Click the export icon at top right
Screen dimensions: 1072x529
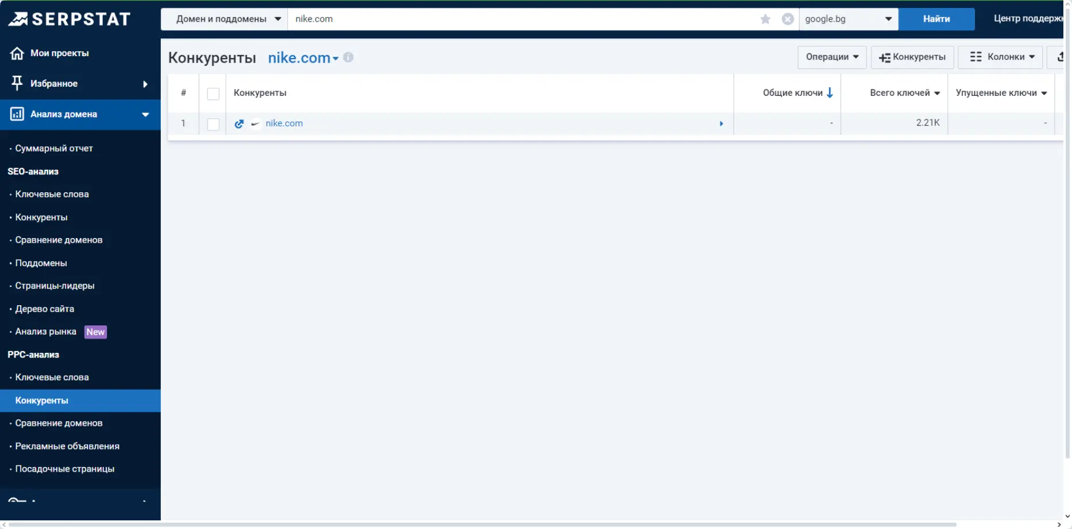pos(1059,57)
